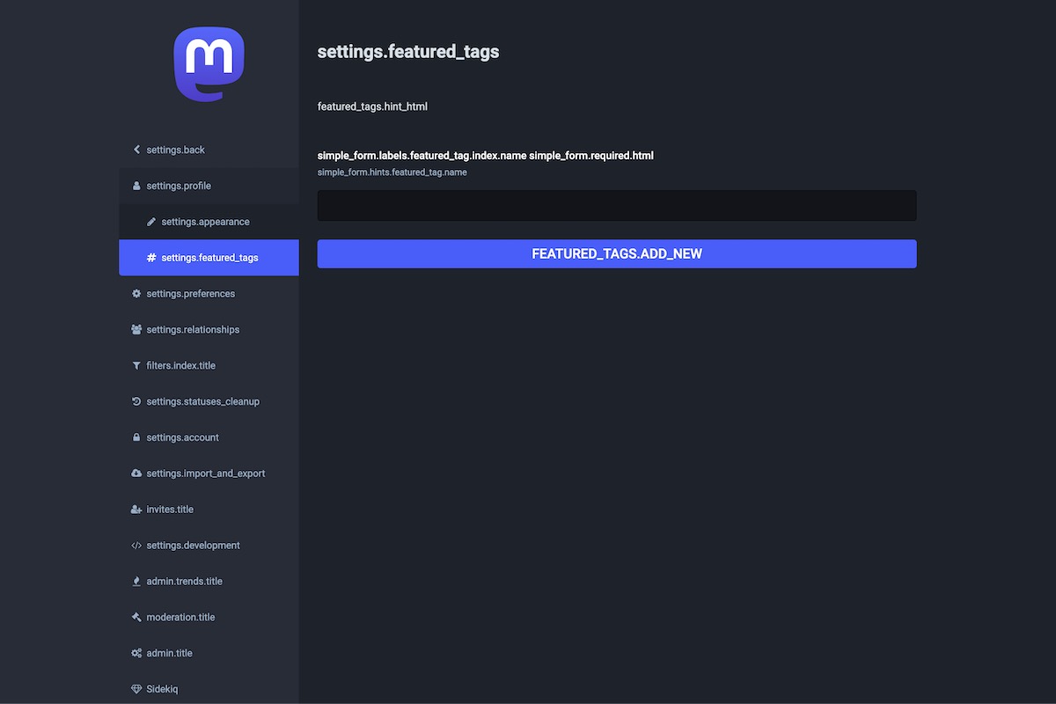Screen dimensions: 1056x704
Task: Click the back chevron icon
Action: [x=136, y=150]
